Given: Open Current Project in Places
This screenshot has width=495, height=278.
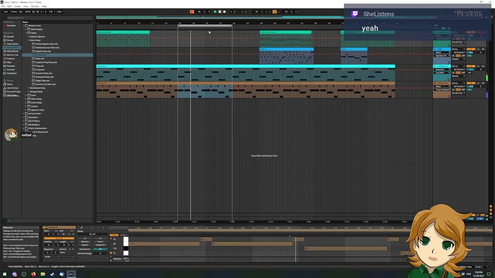Looking at the screenshot, I should [14, 92].
